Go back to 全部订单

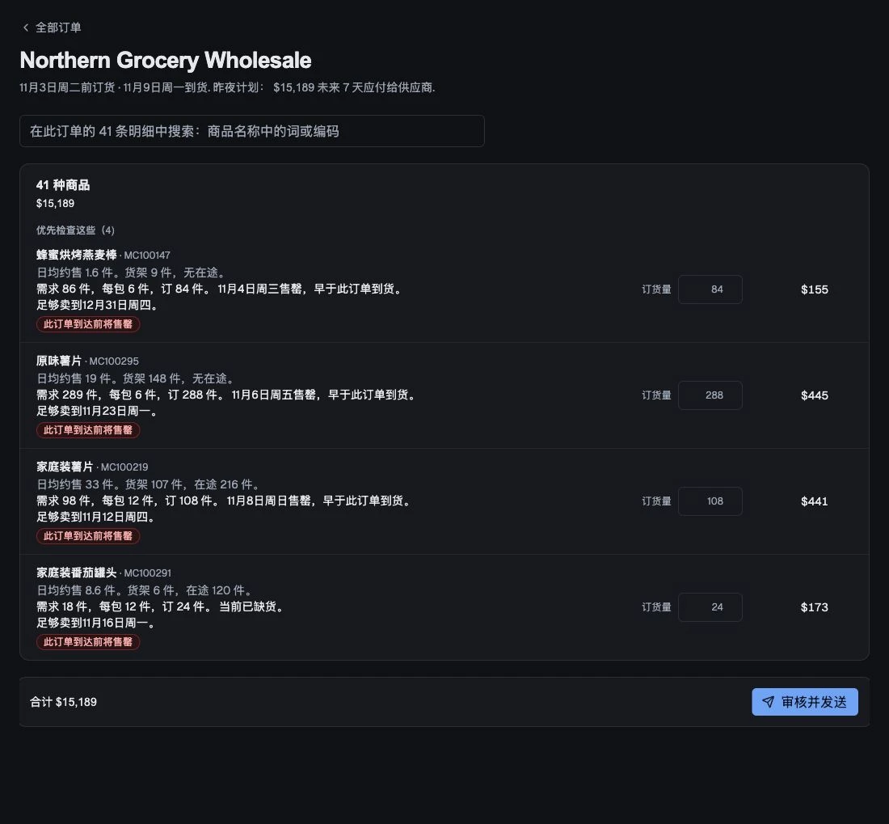(x=52, y=27)
